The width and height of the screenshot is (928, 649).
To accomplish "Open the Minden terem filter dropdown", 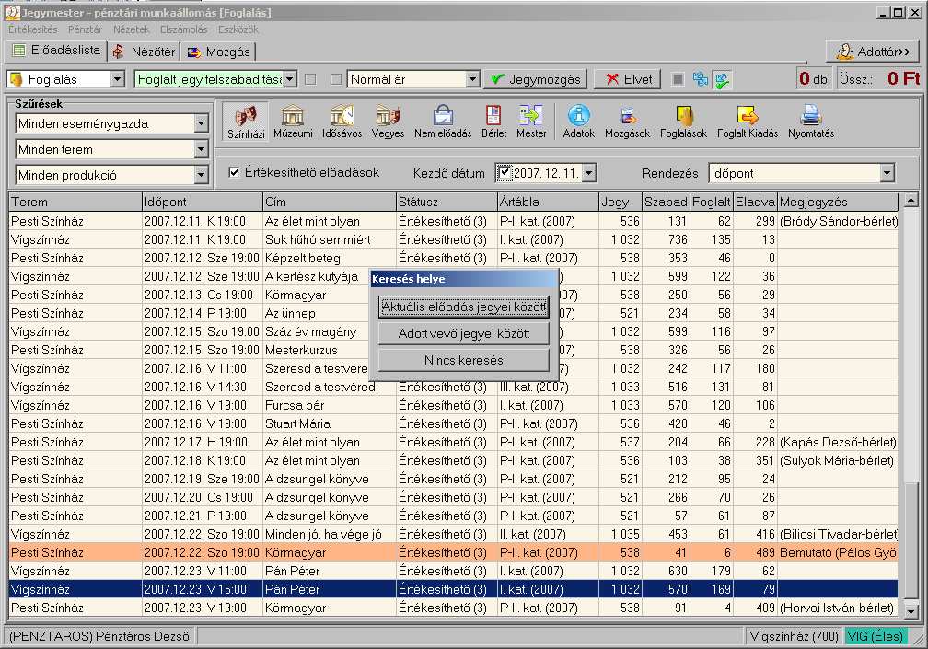I will (x=201, y=149).
